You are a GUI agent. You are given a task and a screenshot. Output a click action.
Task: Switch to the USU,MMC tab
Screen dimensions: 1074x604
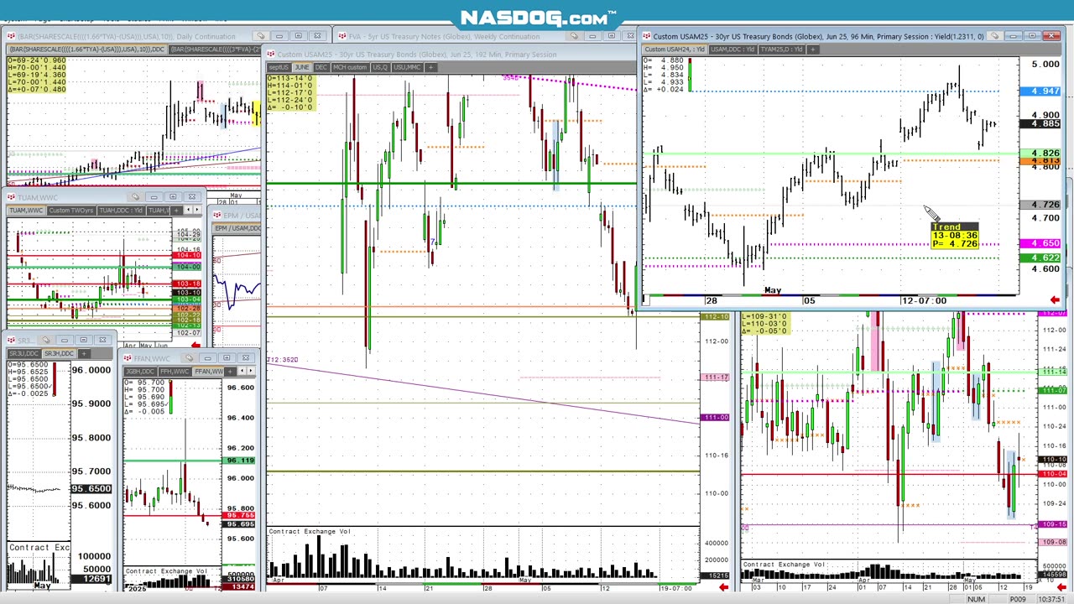click(407, 67)
